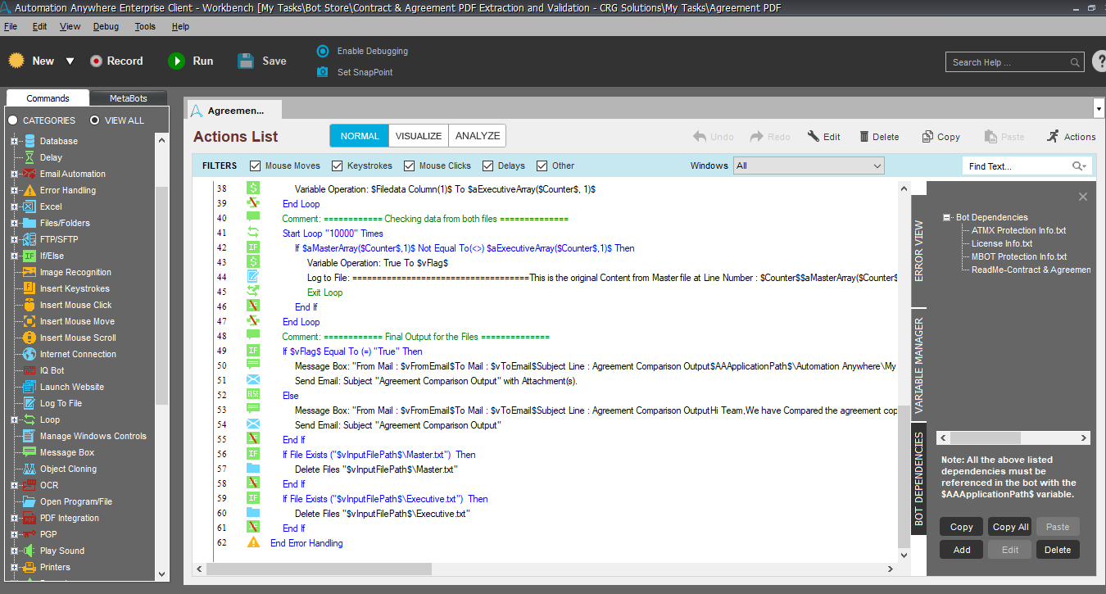Run the bot with the green play icon
This screenshot has height=594, width=1106.
point(176,61)
